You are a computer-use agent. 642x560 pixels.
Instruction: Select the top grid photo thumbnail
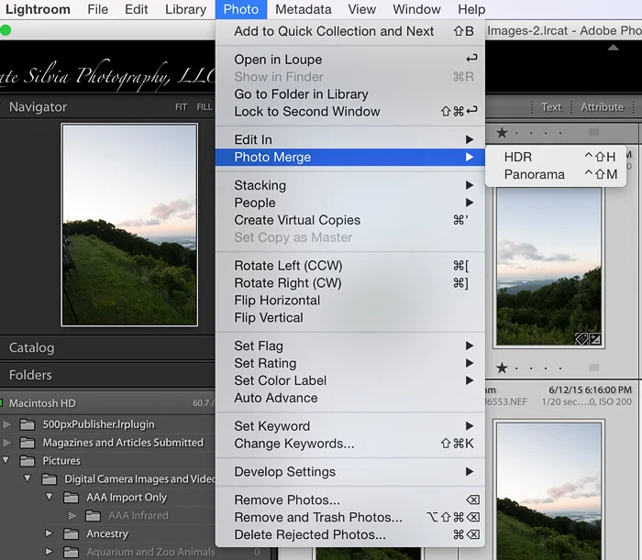tap(548, 266)
